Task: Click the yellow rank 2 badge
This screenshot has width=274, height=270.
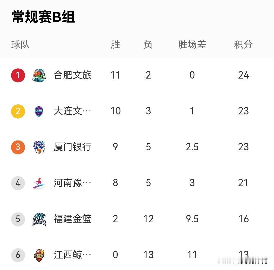Action: (x=18, y=111)
